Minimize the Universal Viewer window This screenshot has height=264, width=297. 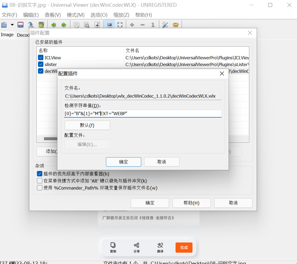[x=252, y=5]
